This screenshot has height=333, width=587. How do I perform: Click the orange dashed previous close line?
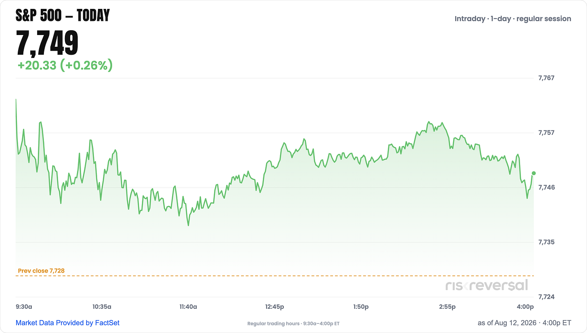point(275,276)
